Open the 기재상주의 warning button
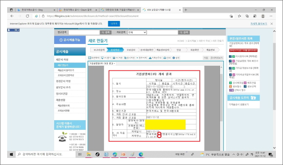The height and width of the screenshot is (165, 283). click(x=155, y=58)
